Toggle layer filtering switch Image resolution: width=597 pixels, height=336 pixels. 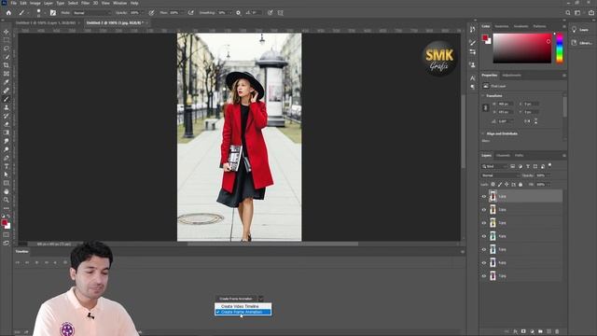[549, 165]
